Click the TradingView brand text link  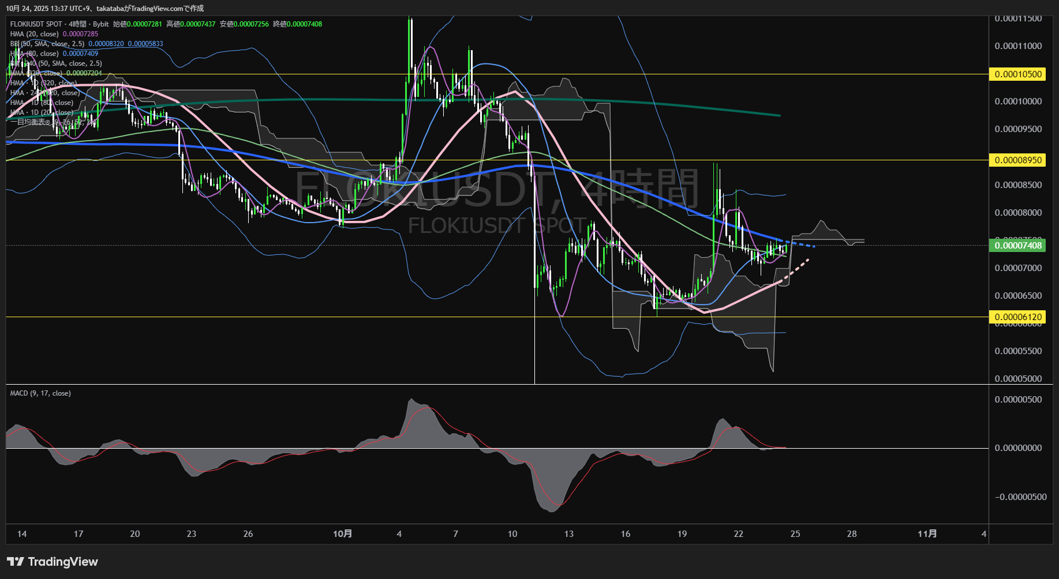63,562
